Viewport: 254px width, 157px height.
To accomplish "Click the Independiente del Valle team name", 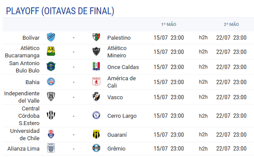I will click(x=22, y=97).
